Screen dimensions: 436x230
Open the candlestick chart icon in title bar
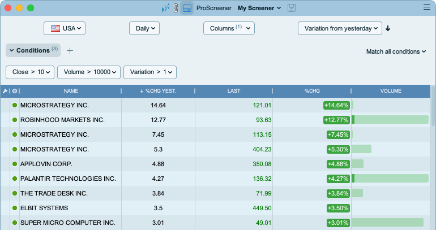[x=165, y=8]
